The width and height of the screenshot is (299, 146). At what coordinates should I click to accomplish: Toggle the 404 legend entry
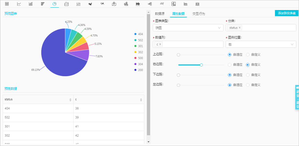[x=139, y=34]
